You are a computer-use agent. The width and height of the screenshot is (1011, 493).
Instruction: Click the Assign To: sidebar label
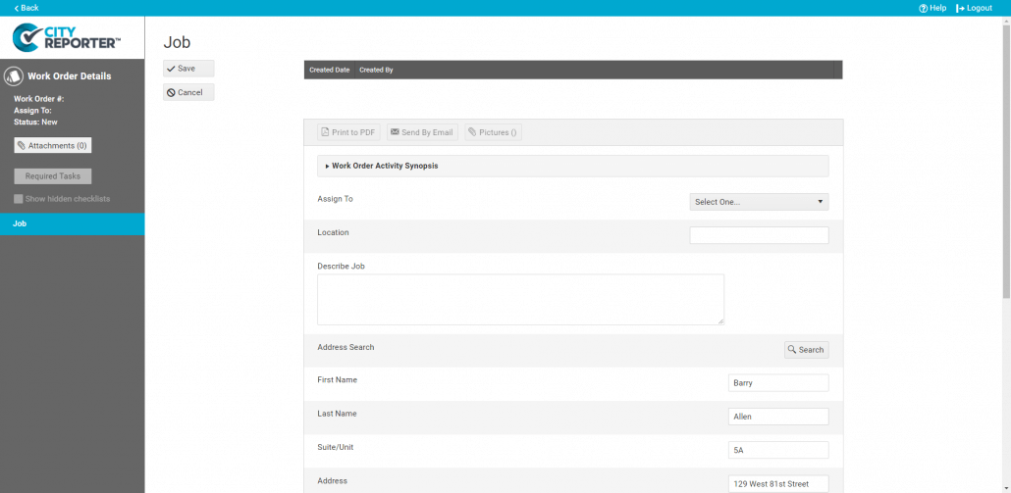(x=33, y=111)
